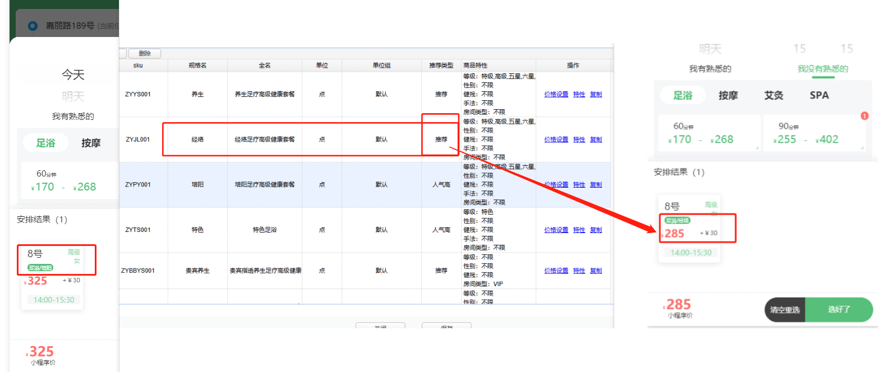Switch to 按摩 tab in the left phone screen
The width and height of the screenshot is (879, 372).
(x=91, y=143)
